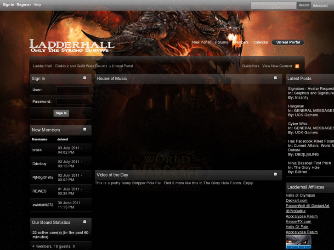Open the Guidelines link
This screenshot has height=250, width=334.
point(251,66)
